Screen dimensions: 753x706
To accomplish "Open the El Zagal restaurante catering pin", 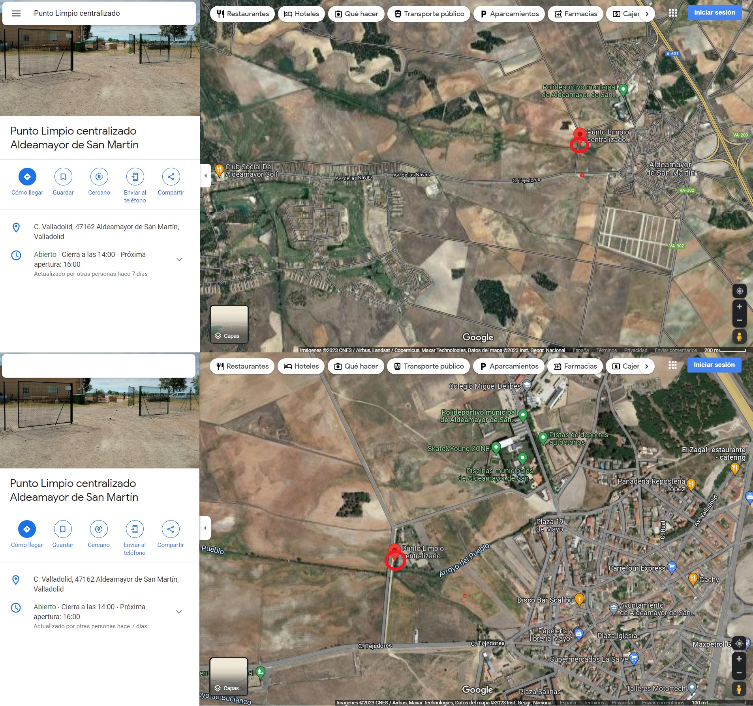I will point(734,469).
